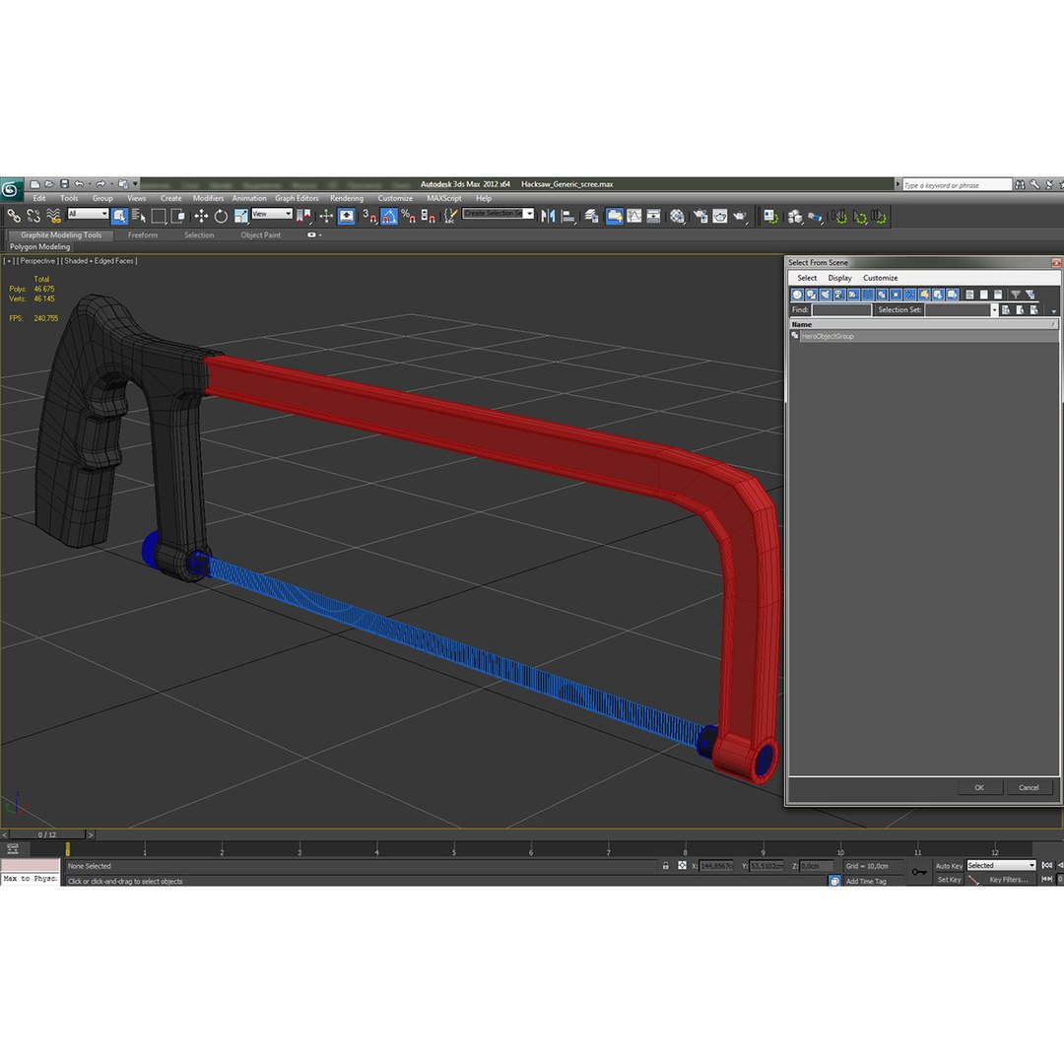
Task: Select the Link tool in the main toolbar
Action: coord(14,216)
